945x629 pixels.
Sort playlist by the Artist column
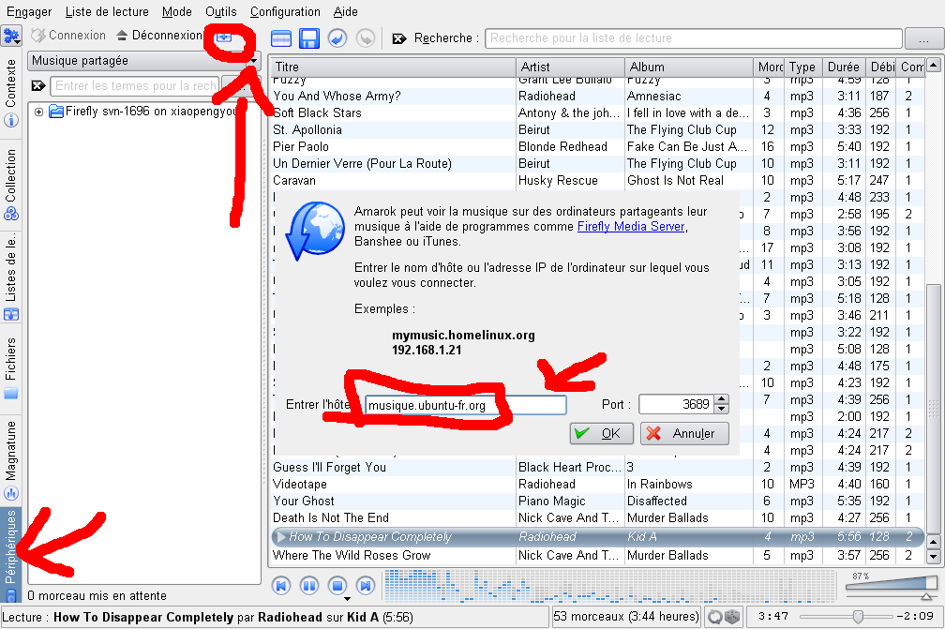pos(570,67)
